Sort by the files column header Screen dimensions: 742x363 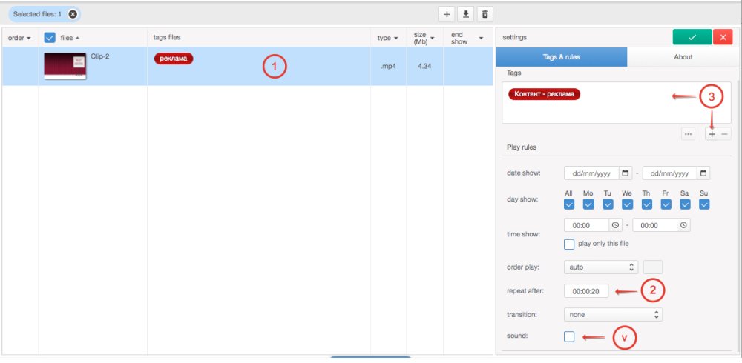point(70,38)
